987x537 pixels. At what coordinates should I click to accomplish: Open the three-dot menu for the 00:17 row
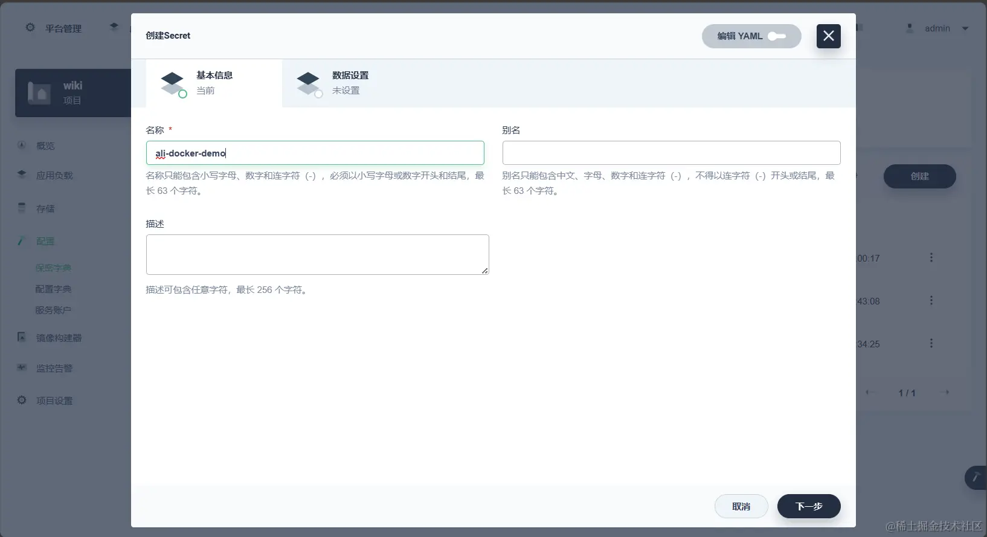[931, 257]
